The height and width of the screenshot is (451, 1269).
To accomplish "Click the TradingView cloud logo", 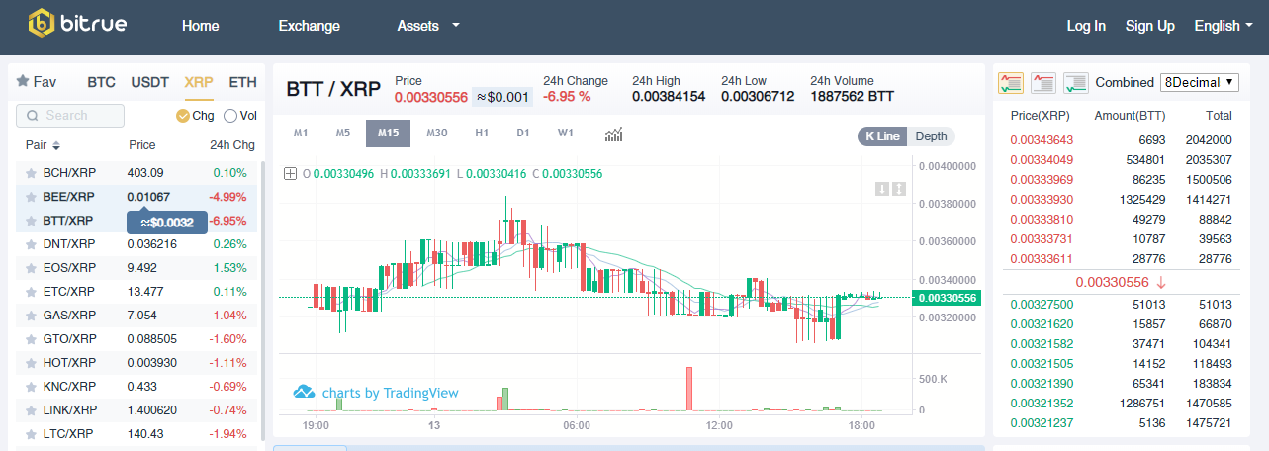I will pyautogui.click(x=304, y=393).
